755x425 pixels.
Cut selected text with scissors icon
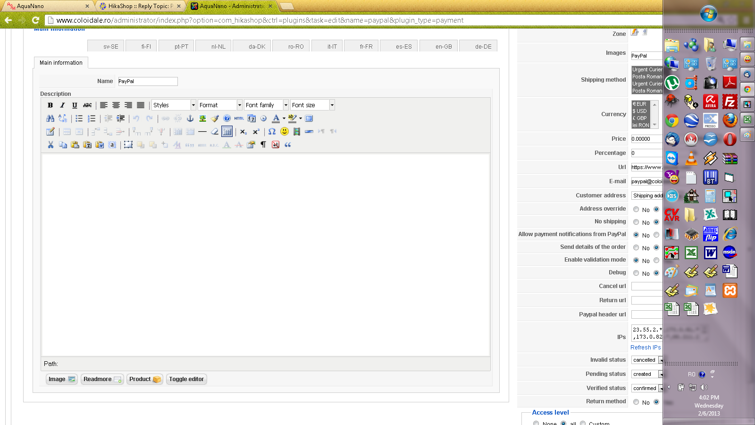pos(50,145)
